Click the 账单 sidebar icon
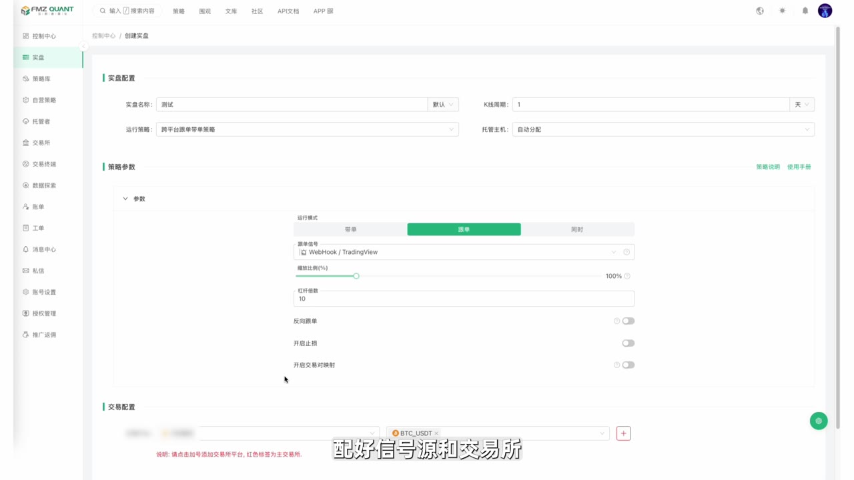The height and width of the screenshot is (480, 854). (x=26, y=207)
